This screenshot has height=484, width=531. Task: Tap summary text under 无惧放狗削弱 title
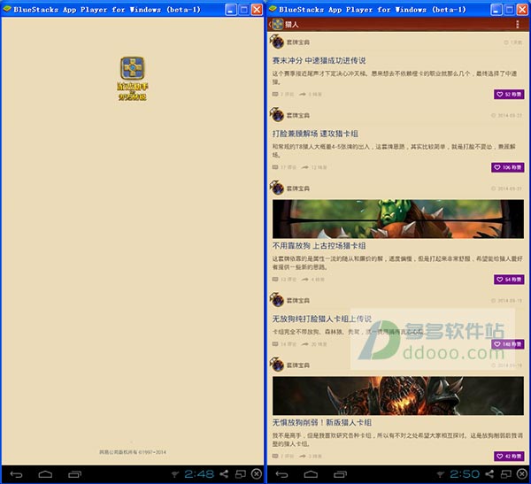(398, 439)
